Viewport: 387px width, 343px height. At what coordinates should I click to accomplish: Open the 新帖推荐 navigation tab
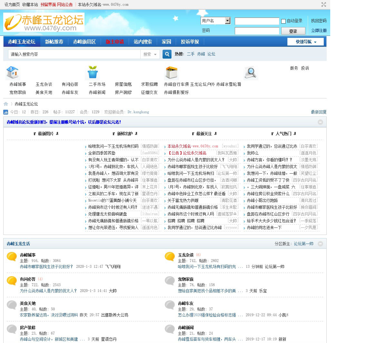[x=54, y=42]
